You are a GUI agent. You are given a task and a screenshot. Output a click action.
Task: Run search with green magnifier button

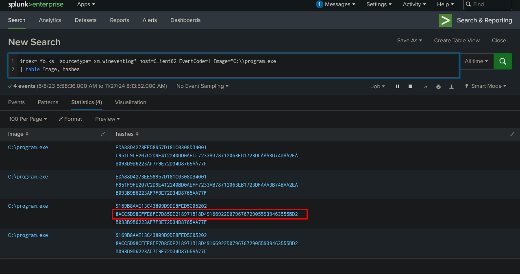(503, 61)
